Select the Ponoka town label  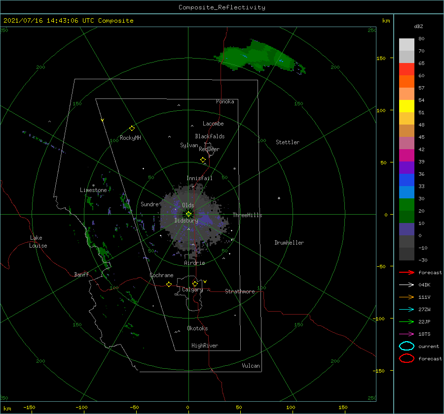225,101
